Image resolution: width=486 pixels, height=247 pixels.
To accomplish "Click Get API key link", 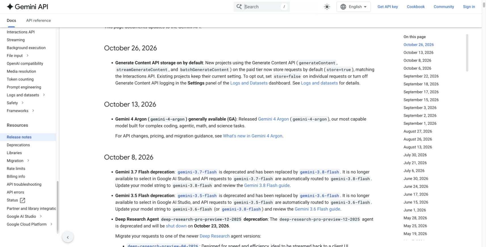I will click(x=388, y=7).
